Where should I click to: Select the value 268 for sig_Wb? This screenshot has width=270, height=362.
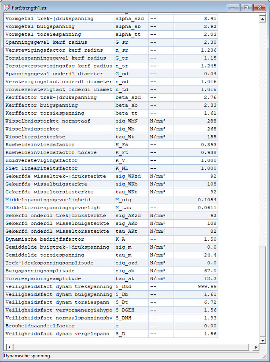coord(212,129)
